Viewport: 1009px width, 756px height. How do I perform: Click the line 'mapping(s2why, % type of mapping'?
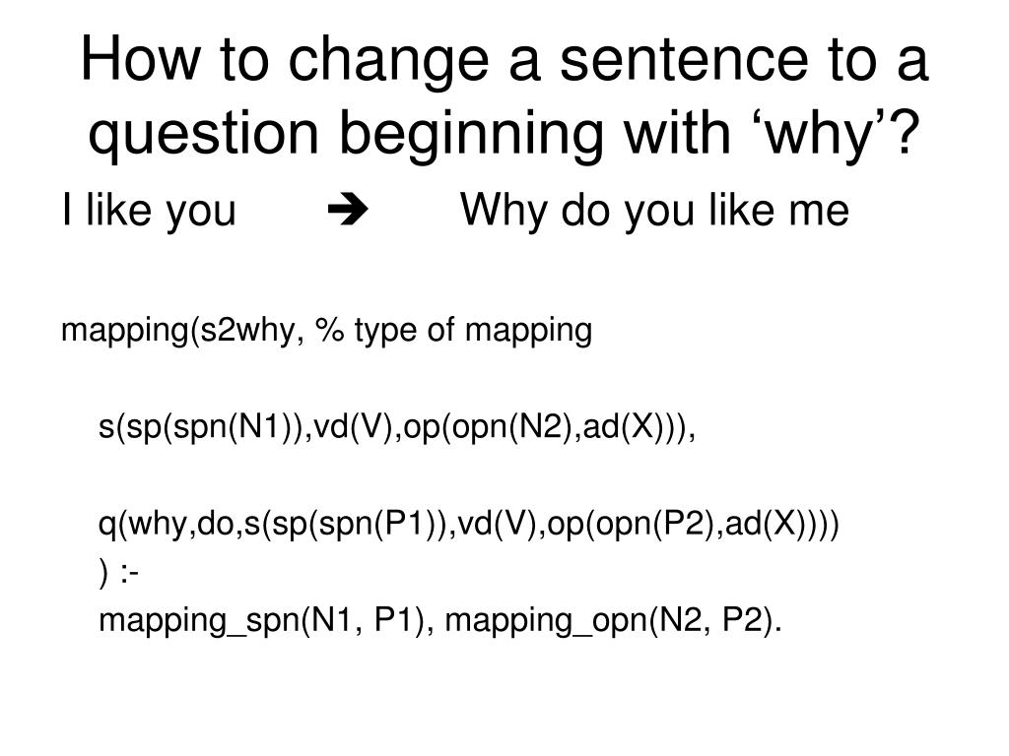[x=326, y=331]
